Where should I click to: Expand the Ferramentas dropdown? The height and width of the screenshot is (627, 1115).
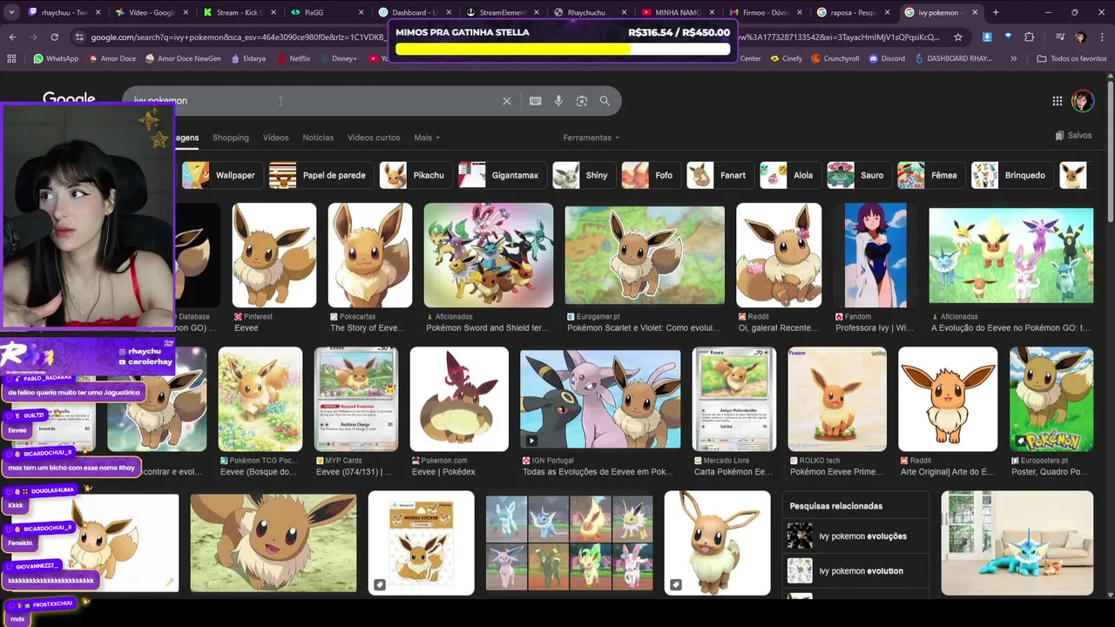click(x=591, y=138)
